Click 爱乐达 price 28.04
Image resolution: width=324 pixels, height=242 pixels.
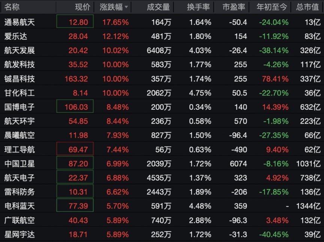78,36
